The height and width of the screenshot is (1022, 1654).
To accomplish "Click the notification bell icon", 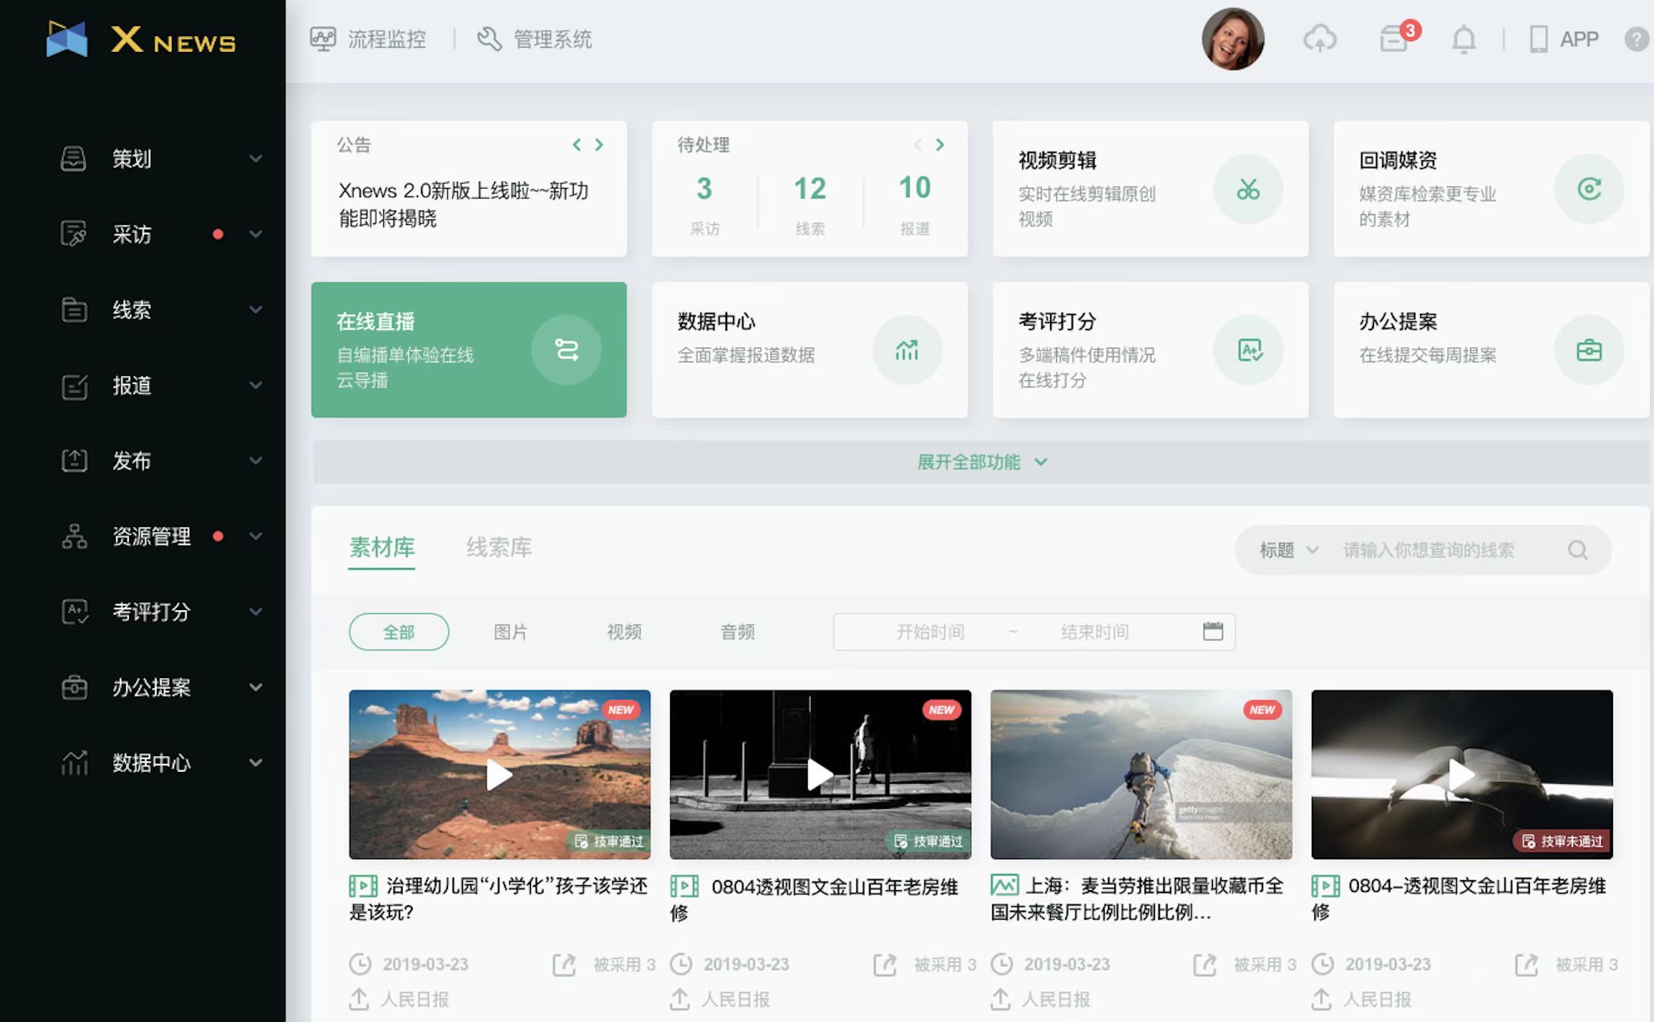I will (x=1464, y=39).
